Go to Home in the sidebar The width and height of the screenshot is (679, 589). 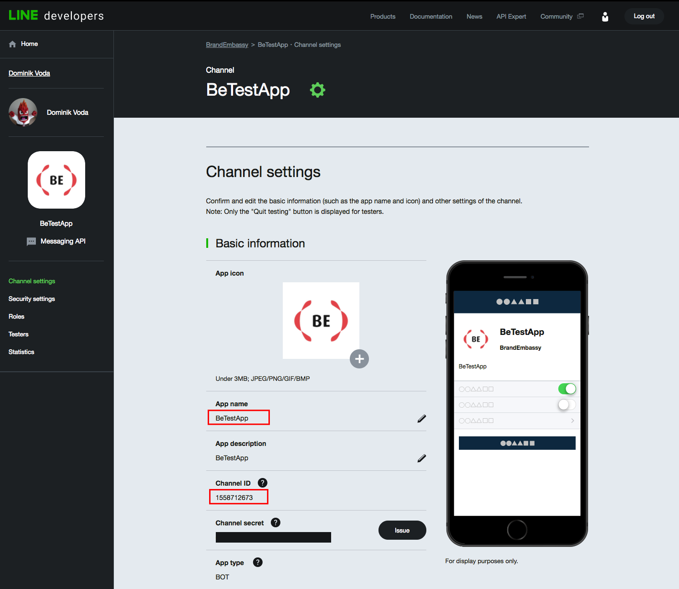click(x=29, y=44)
